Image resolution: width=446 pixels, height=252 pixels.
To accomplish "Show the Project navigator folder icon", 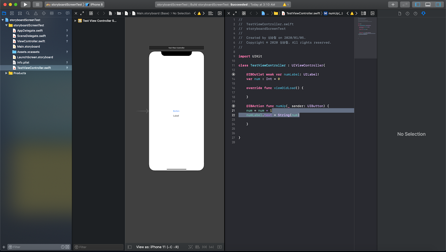I will tap(4, 13).
